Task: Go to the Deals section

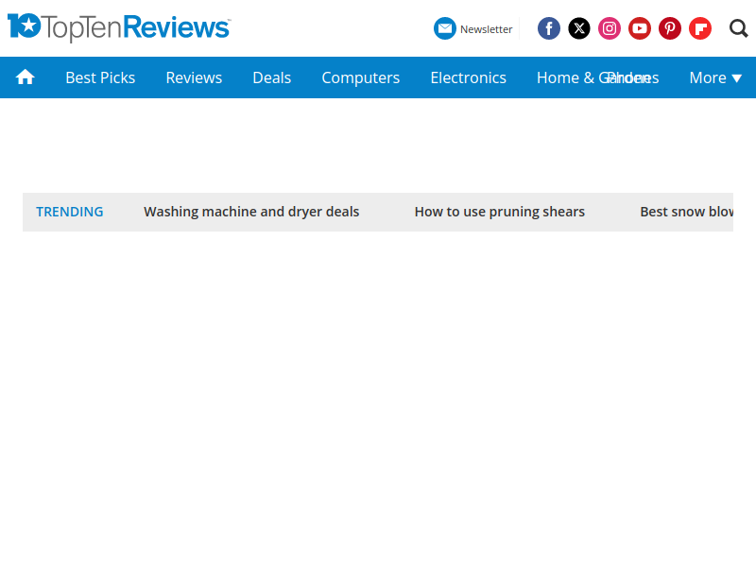Action: [271, 77]
